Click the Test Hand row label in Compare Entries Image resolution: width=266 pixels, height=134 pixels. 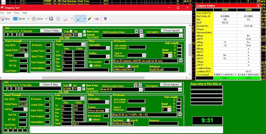pos(204,75)
